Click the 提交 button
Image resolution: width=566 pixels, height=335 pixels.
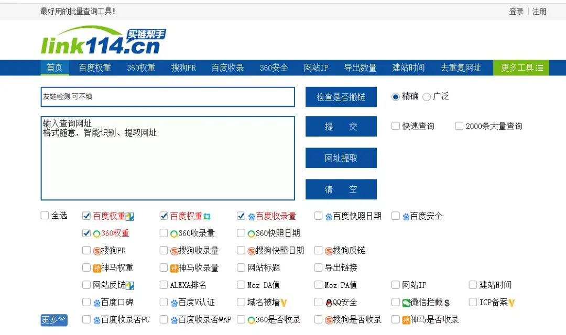[x=341, y=127]
